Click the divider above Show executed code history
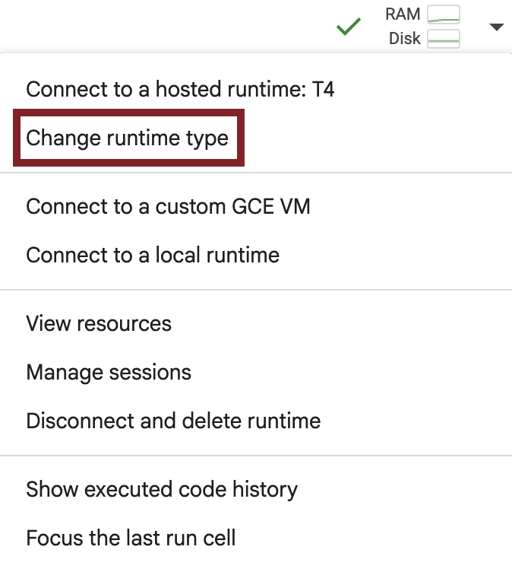This screenshot has width=512, height=572. pos(256,456)
